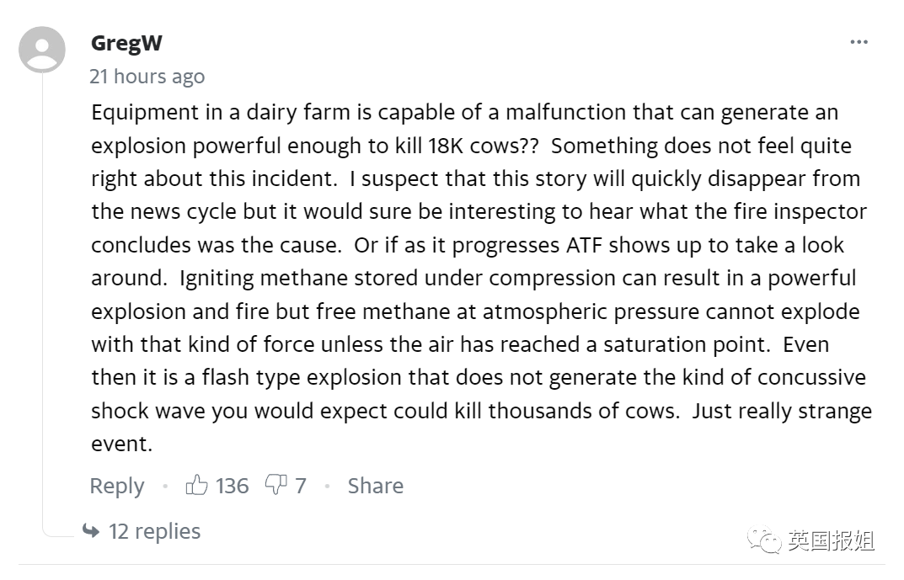This screenshot has height=580, width=904.
Task: Open the GregW username link
Action: point(126,43)
